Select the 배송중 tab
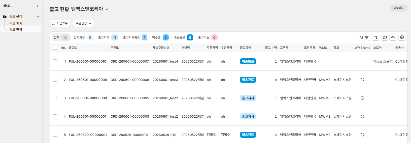This screenshot has height=143, width=411. click(160, 37)
